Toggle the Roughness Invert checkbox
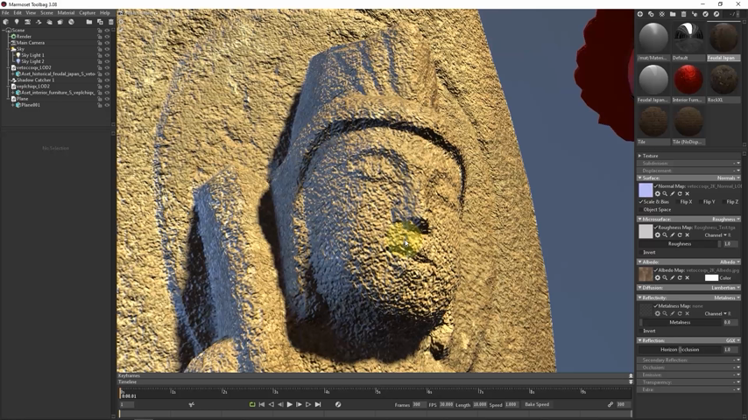The width and height of the screenshot is (748, 420). coord(640,252)
